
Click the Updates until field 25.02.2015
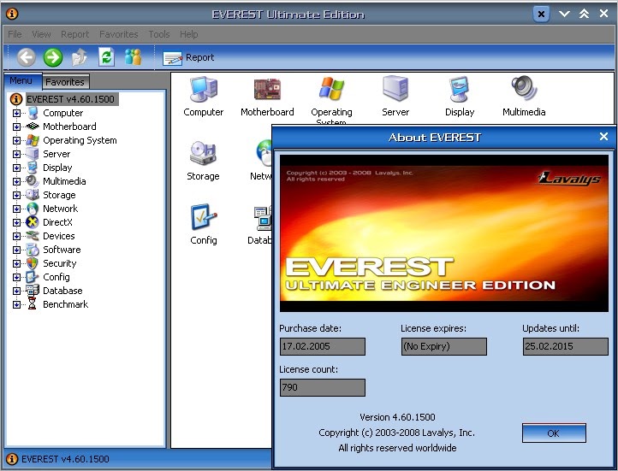[565, 346]
